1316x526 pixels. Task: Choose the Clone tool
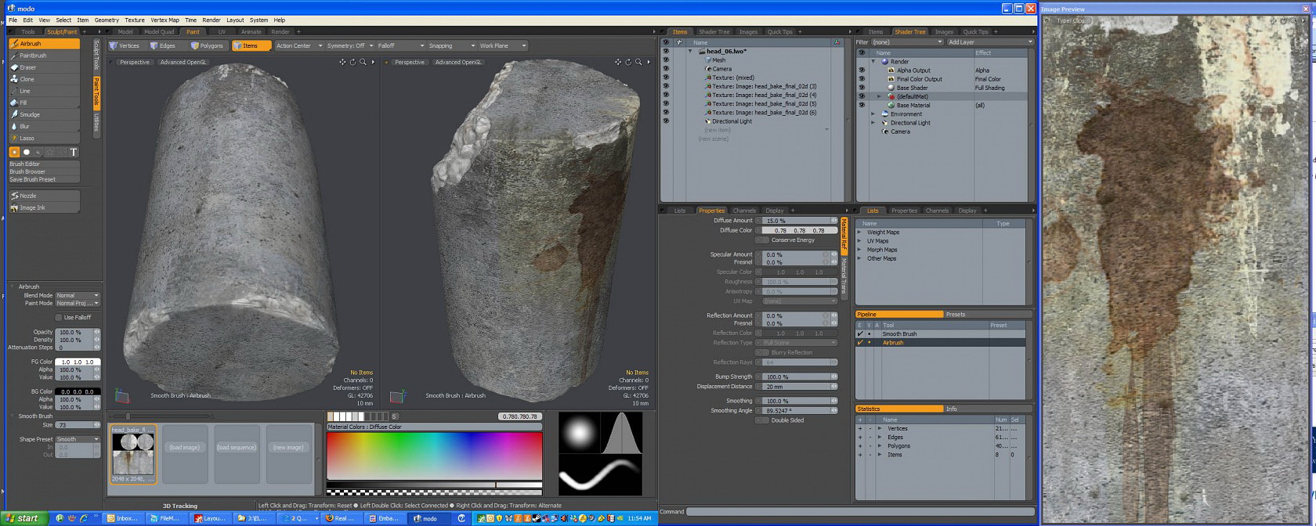click(27, 79)
